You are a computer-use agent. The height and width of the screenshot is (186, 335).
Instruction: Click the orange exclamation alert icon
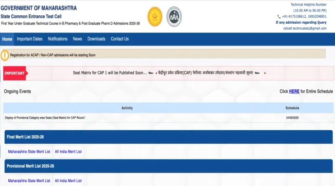coord(5,55)
